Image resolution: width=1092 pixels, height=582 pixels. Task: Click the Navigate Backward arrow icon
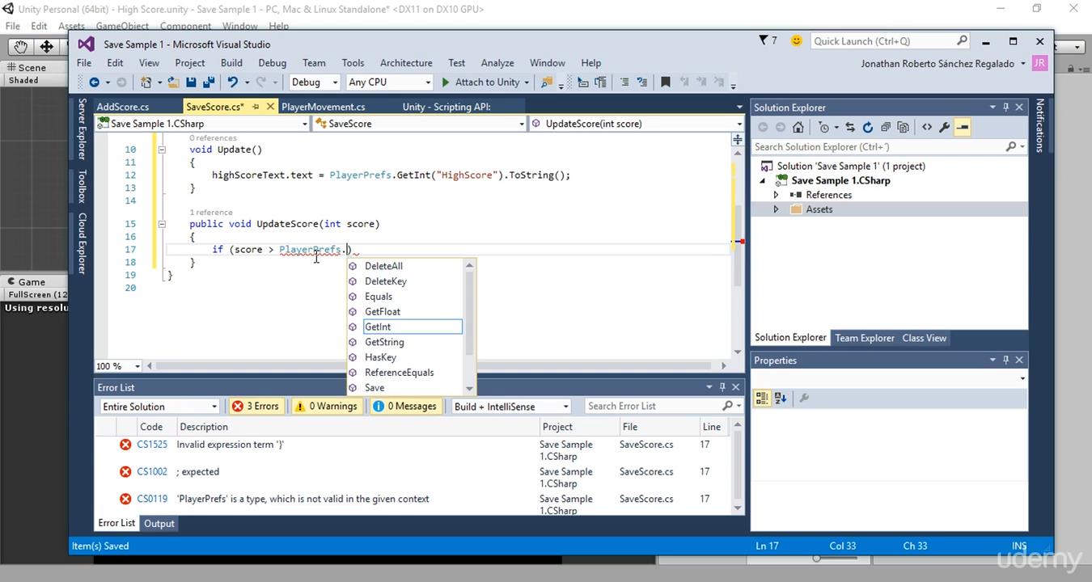(95, 82)
